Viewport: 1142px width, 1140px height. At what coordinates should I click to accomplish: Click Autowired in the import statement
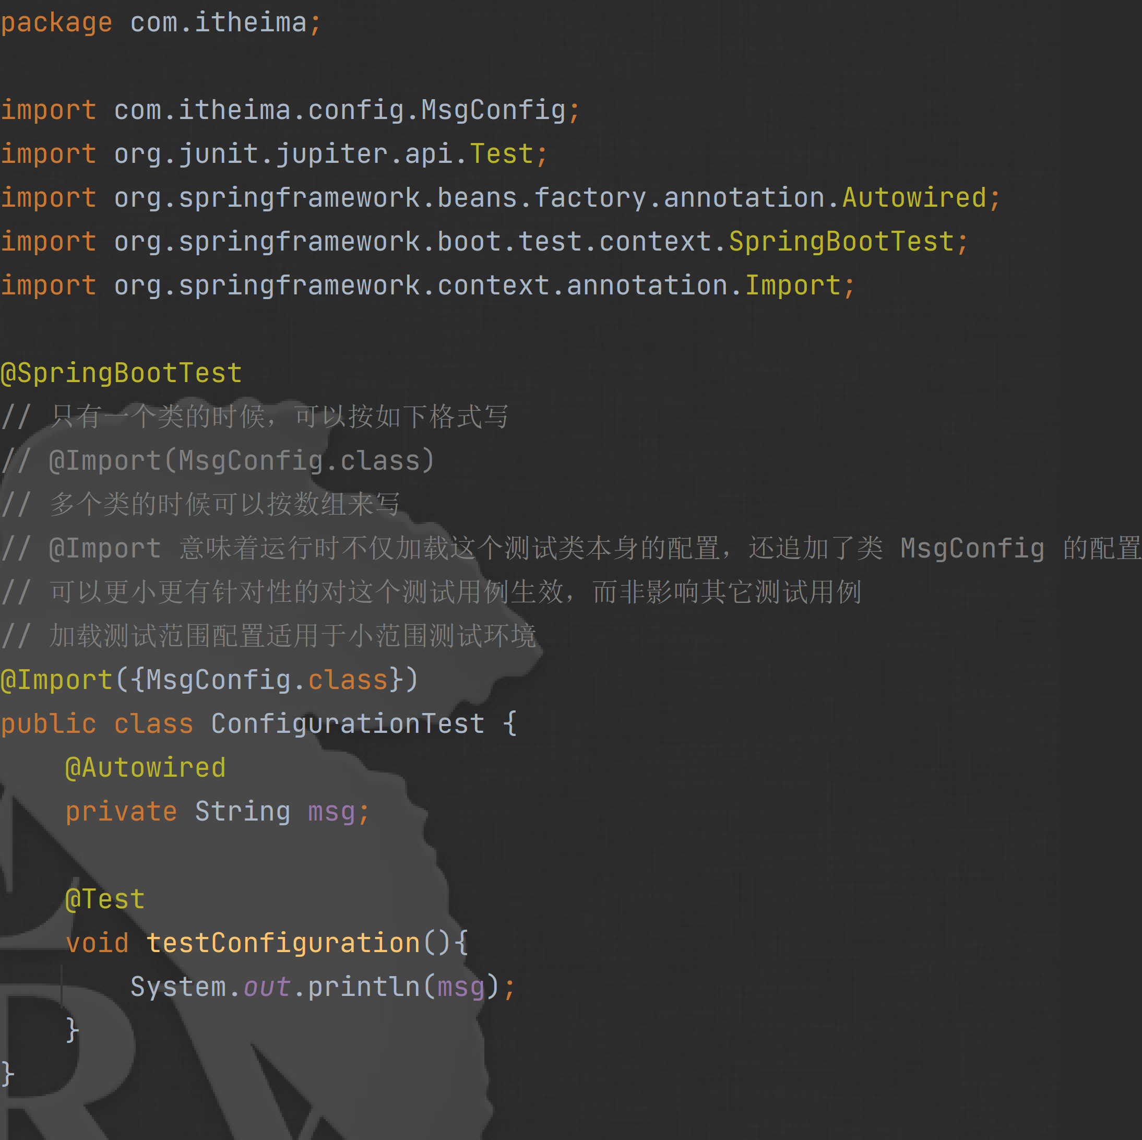pyautogui.click(x=914, y=198)
